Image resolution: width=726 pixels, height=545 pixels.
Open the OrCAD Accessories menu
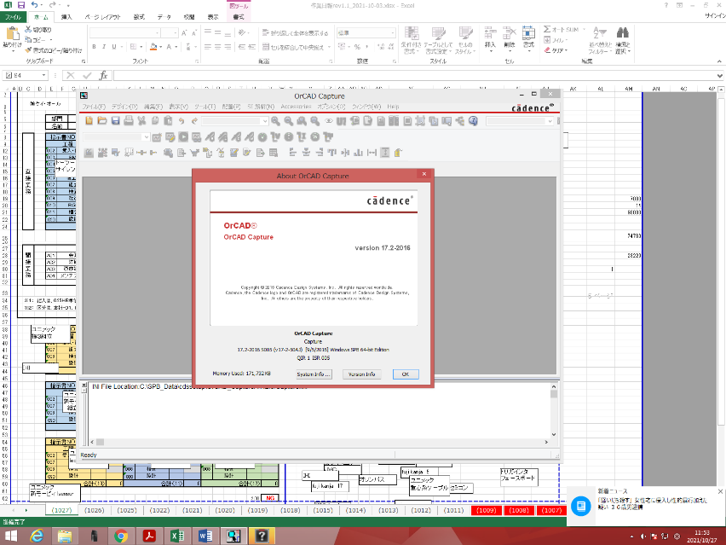pos(296,107)
